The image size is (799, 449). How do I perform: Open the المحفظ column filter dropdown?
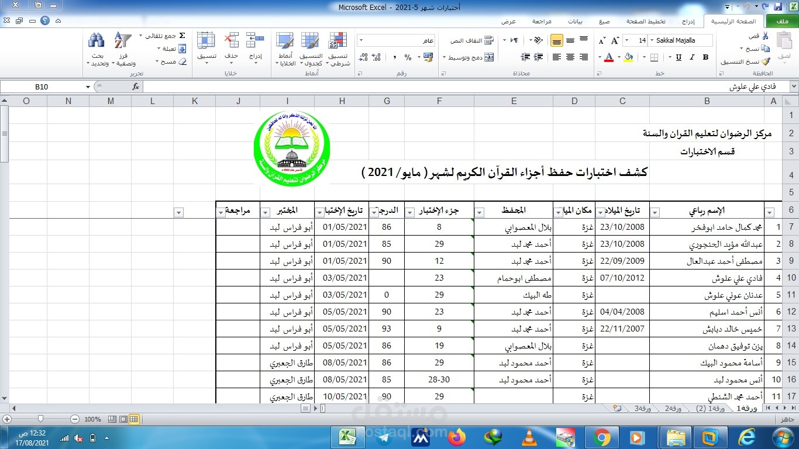point(479,212)
